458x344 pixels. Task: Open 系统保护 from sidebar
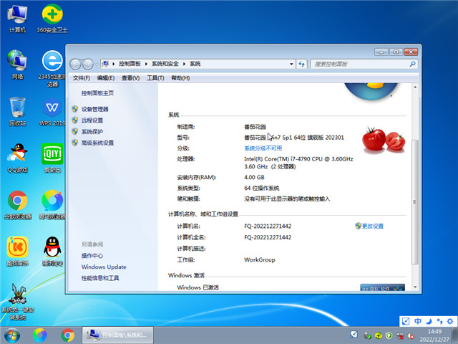tap(92, 132)
